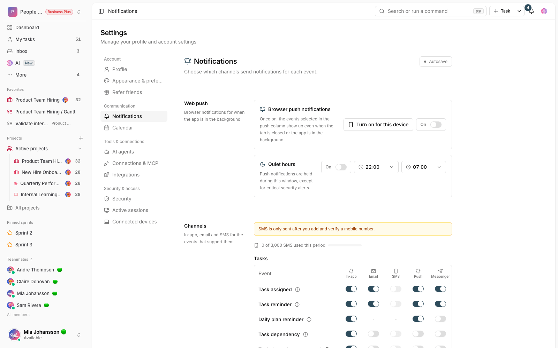558x348 pixels.
Task: Open the Profile settings page
Action: click(x=134, y=69)
